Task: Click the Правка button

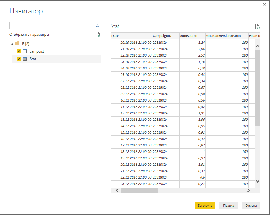Action: point(228,206)
